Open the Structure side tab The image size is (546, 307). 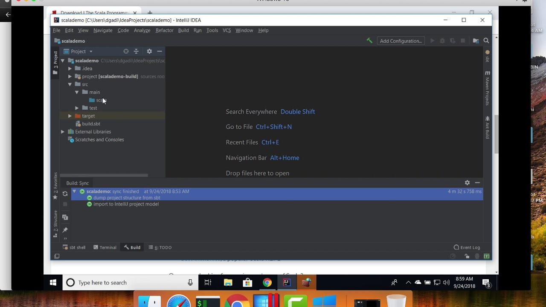point(55,224)
